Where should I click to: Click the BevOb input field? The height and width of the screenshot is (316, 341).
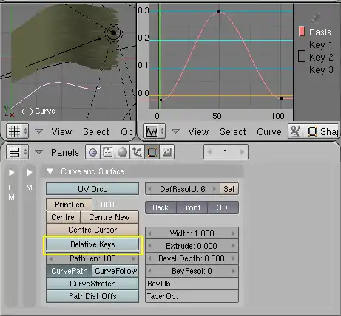[x=192, y=284]
